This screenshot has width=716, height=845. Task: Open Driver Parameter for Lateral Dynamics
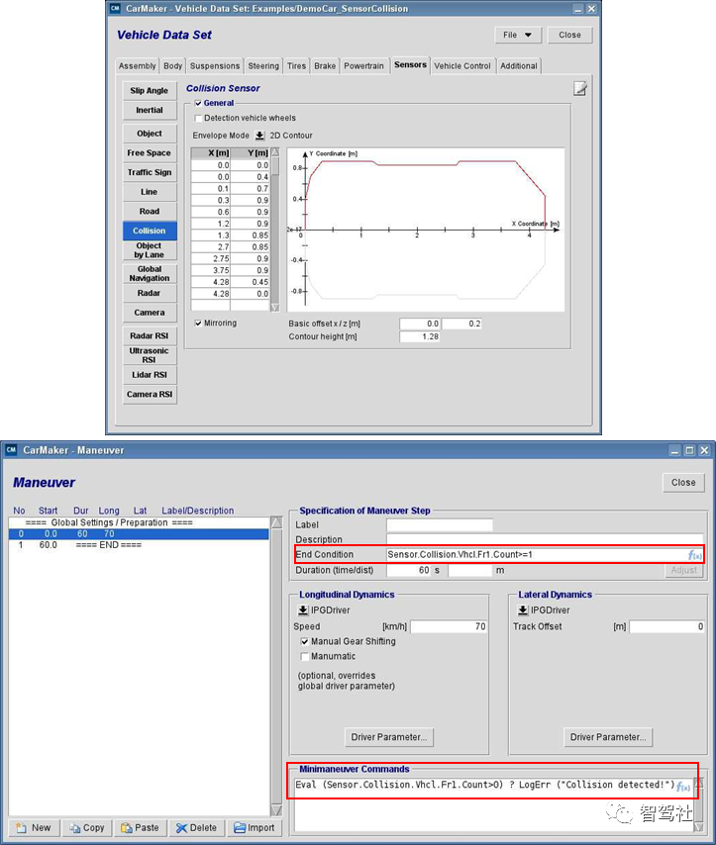point(608,737)
